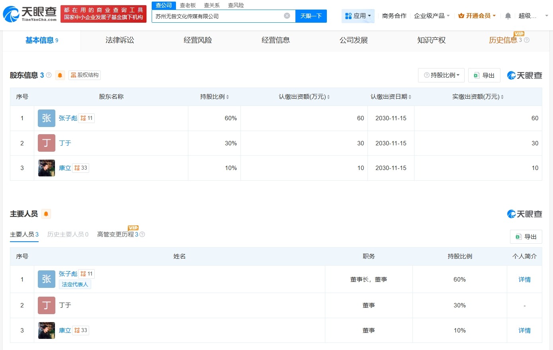The height and width of the screenshot is (350, 553).
Task: Clear the search box with the X icon
Action: (x=286, y=16)
